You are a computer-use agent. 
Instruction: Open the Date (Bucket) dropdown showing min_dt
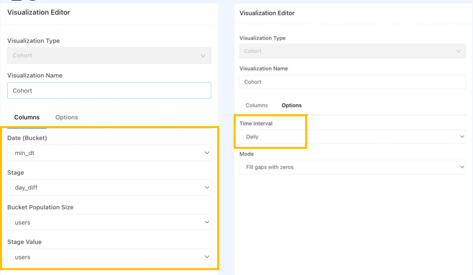pyautogui.click(x=109, y=152)
